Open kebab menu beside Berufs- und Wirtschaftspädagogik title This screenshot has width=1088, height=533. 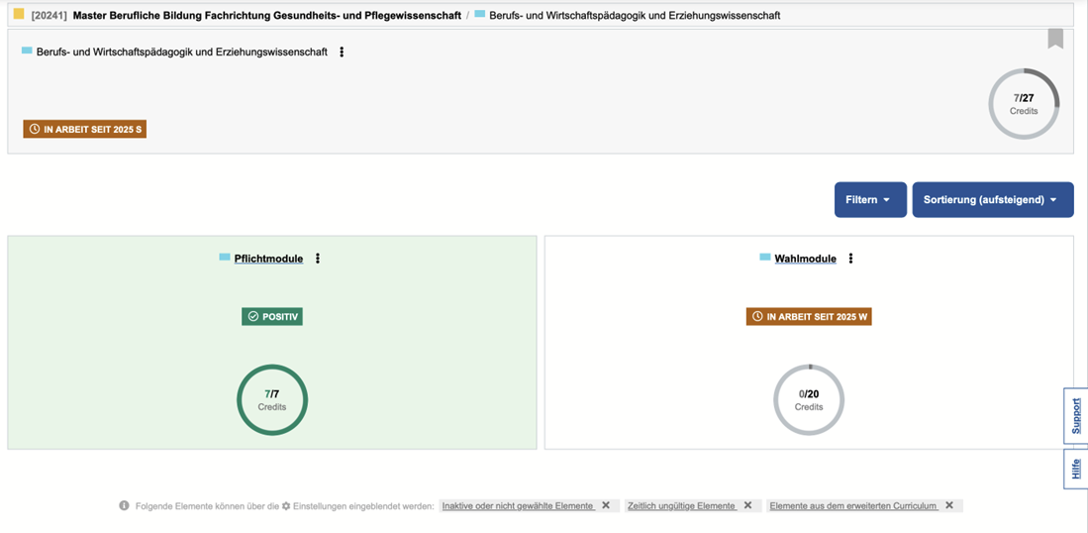(342, 53)
